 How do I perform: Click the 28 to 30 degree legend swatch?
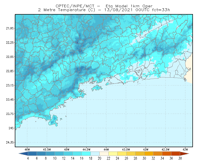point(140,154)
